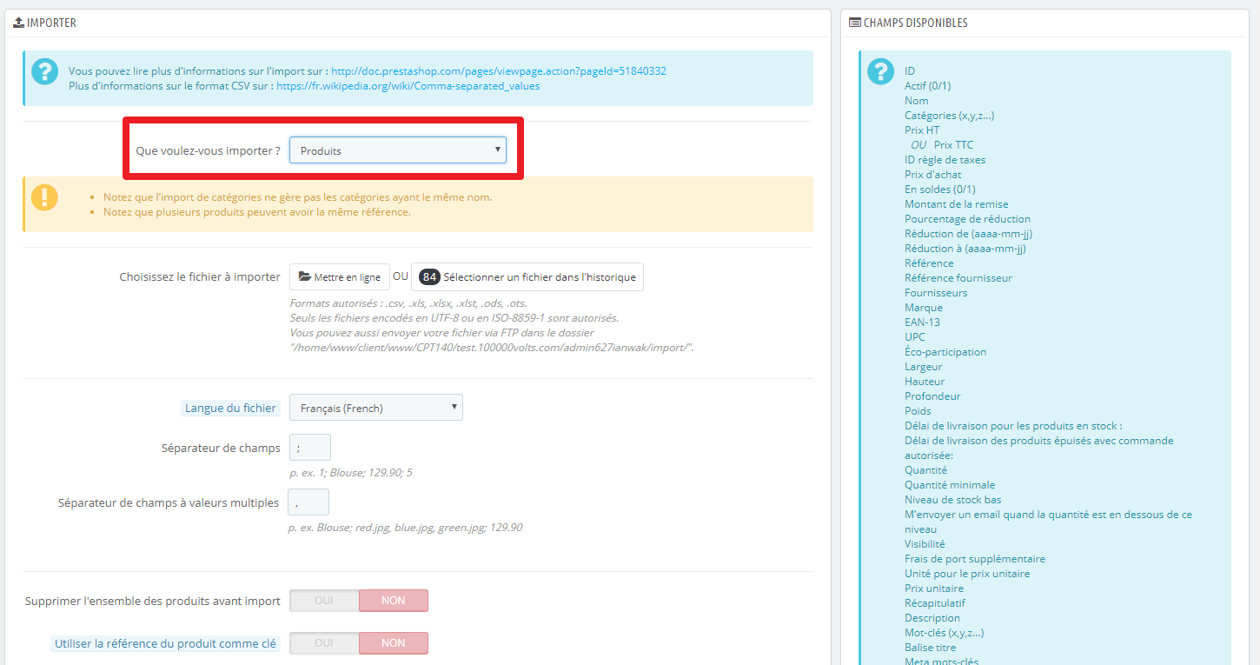
Task: Set 'Supprimer l'ensemble des produits' to NON
Action: (394, 601)
